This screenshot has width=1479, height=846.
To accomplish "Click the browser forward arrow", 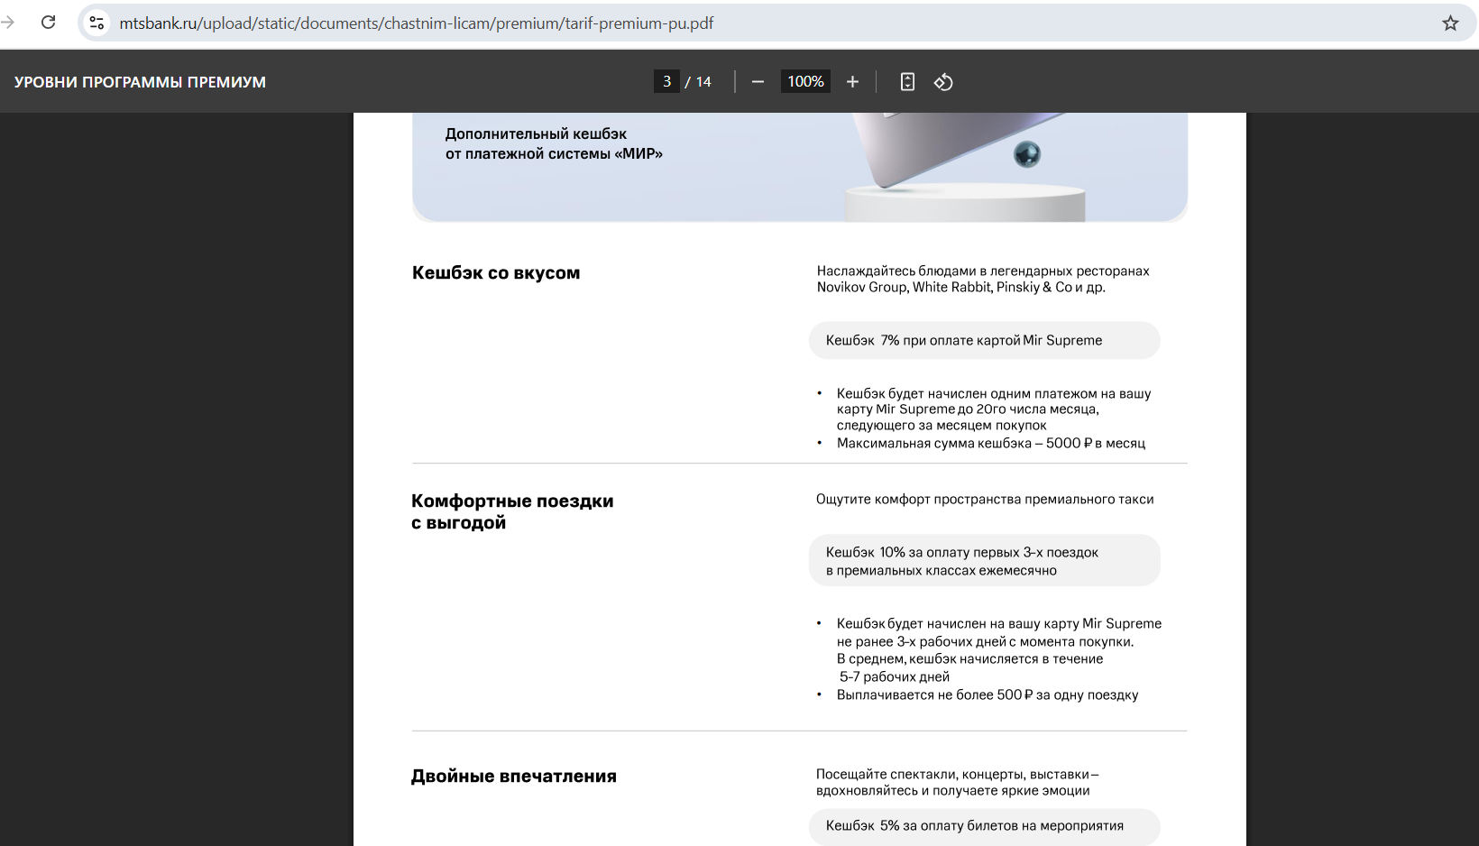I will pyautogui.click(x=8, y=23).
